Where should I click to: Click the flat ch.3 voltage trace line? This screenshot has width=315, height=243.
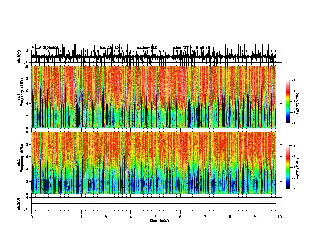pyautogui.click(x=154, y=204)
